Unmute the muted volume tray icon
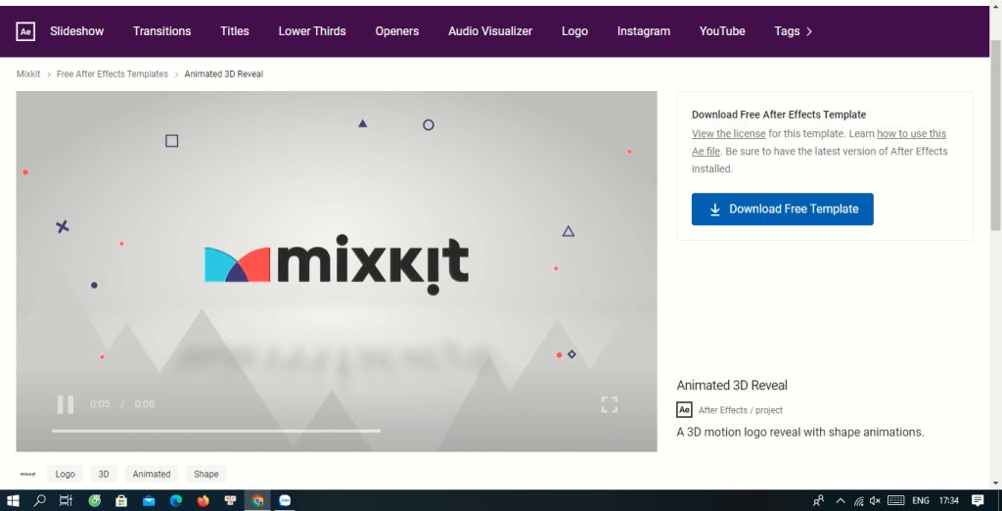This screenshot has width=1002, height=511. tap(876, 501)
